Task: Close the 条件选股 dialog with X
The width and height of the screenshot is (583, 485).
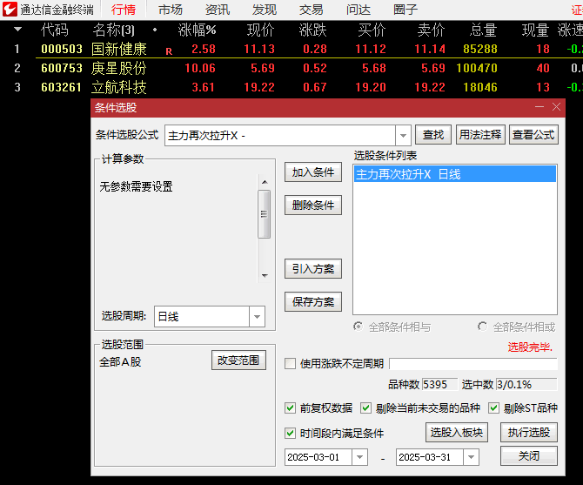Action: 556,107
